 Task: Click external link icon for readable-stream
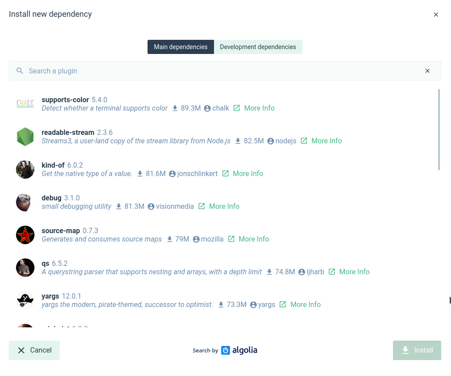(x=304, y=141)
